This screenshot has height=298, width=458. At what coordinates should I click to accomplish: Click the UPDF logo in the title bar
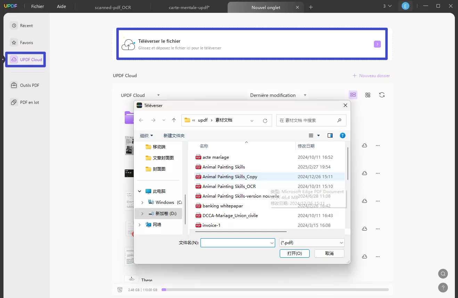click(10, 6)
